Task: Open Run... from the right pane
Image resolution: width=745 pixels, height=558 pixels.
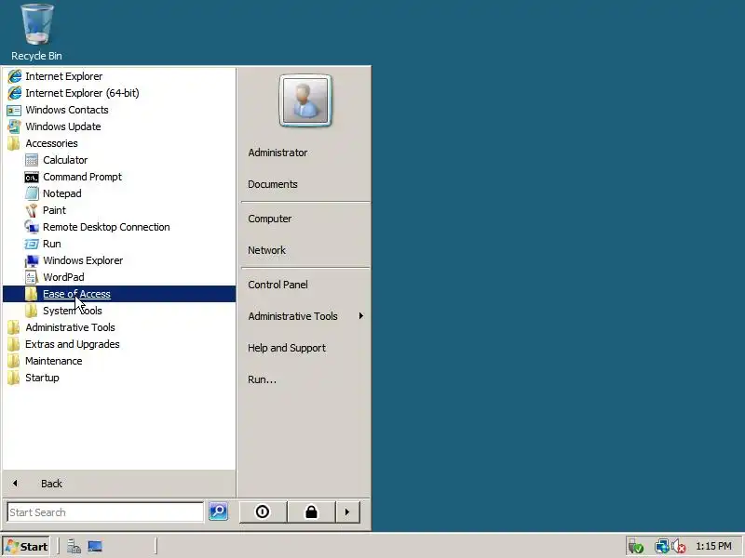Action: pyautogui.click(x=305, y=379)
